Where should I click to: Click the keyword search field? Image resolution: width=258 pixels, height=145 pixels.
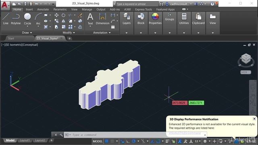coord(137,4)
